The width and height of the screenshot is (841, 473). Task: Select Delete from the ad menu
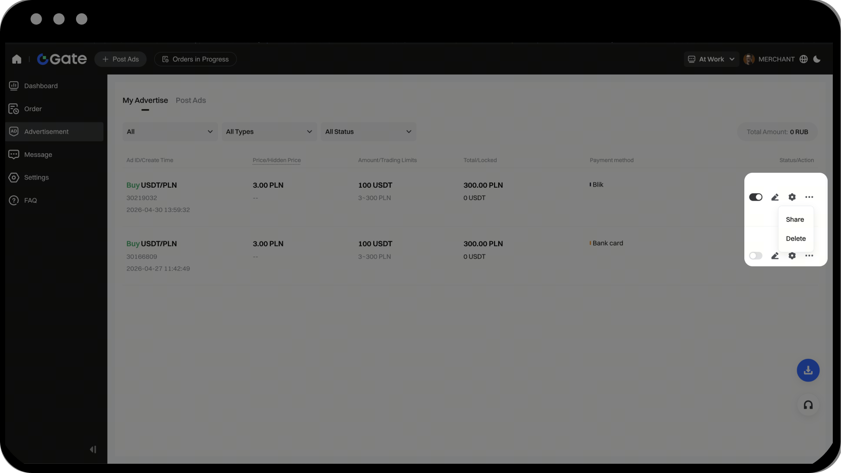point(796,239)
